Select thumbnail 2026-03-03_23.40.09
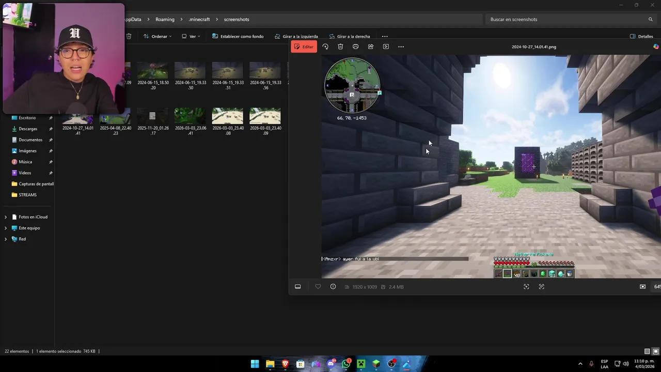The image size is (661, 372). 265,122
